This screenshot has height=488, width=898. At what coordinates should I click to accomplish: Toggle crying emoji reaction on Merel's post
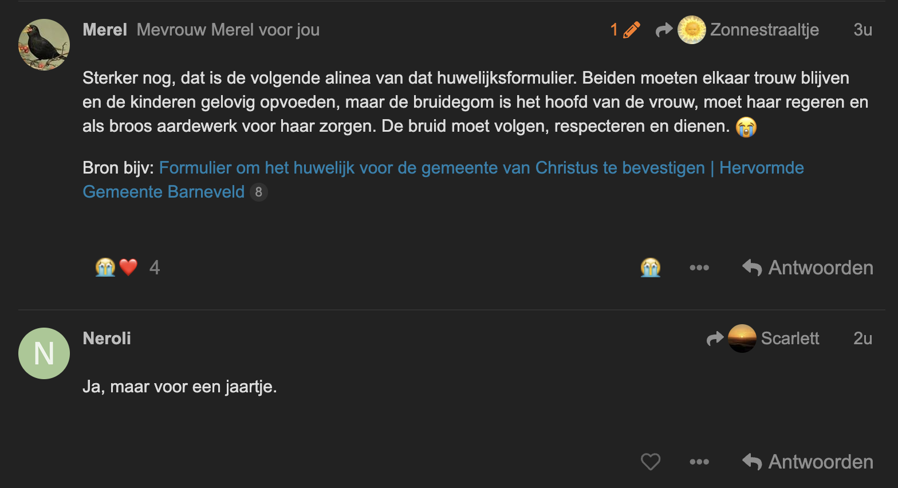click(x=651, y=267)
